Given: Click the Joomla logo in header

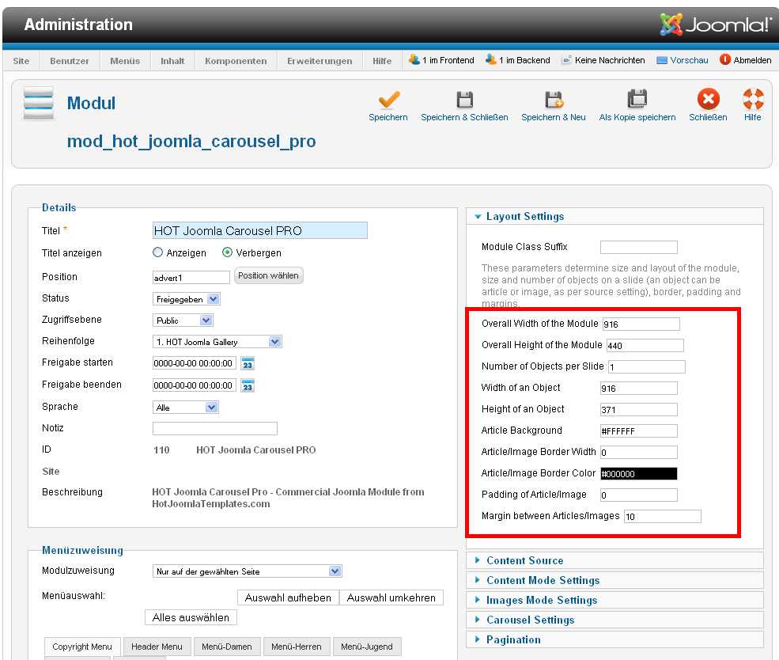Looking at the screenshot, I should pos(716,25).
